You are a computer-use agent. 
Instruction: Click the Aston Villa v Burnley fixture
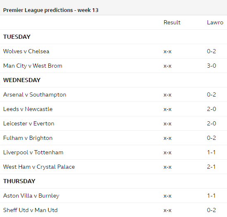31,196
